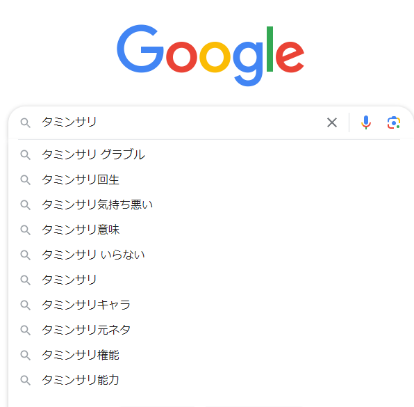The height and width of the screenshot is (407, 414).
Task: Select the suggestion タミンサリ能力
Action: pos(211,380)
